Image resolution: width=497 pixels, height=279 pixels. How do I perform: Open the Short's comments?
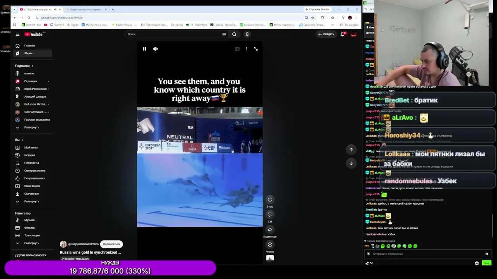[x=270, y=214]
